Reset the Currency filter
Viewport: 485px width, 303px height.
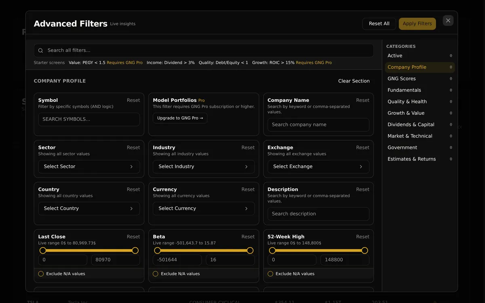(x=248, y=189)
